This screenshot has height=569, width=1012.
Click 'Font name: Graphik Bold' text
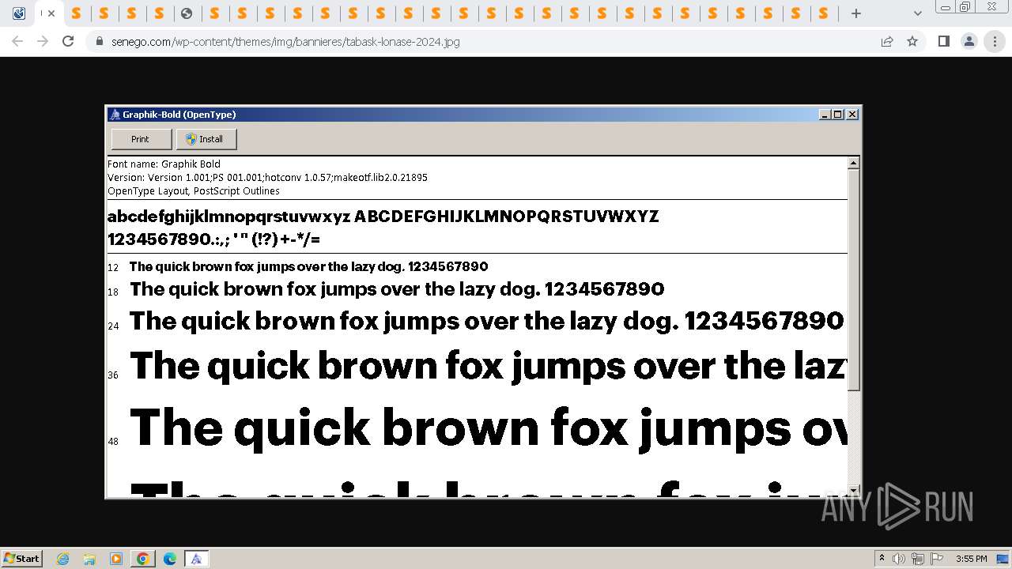point(164,164)
